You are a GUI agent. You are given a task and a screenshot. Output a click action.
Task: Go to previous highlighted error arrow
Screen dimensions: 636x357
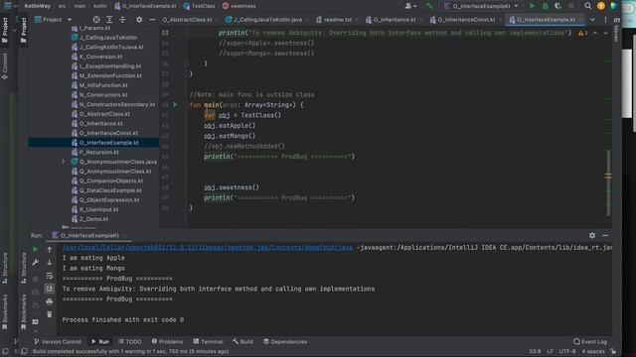(x=595, y=33)
